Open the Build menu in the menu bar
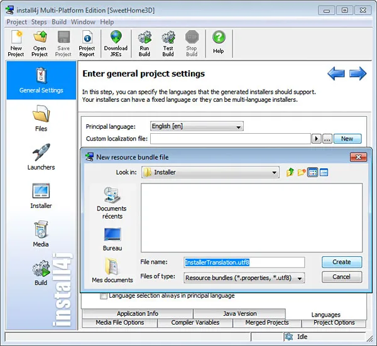 click(59, 22)
